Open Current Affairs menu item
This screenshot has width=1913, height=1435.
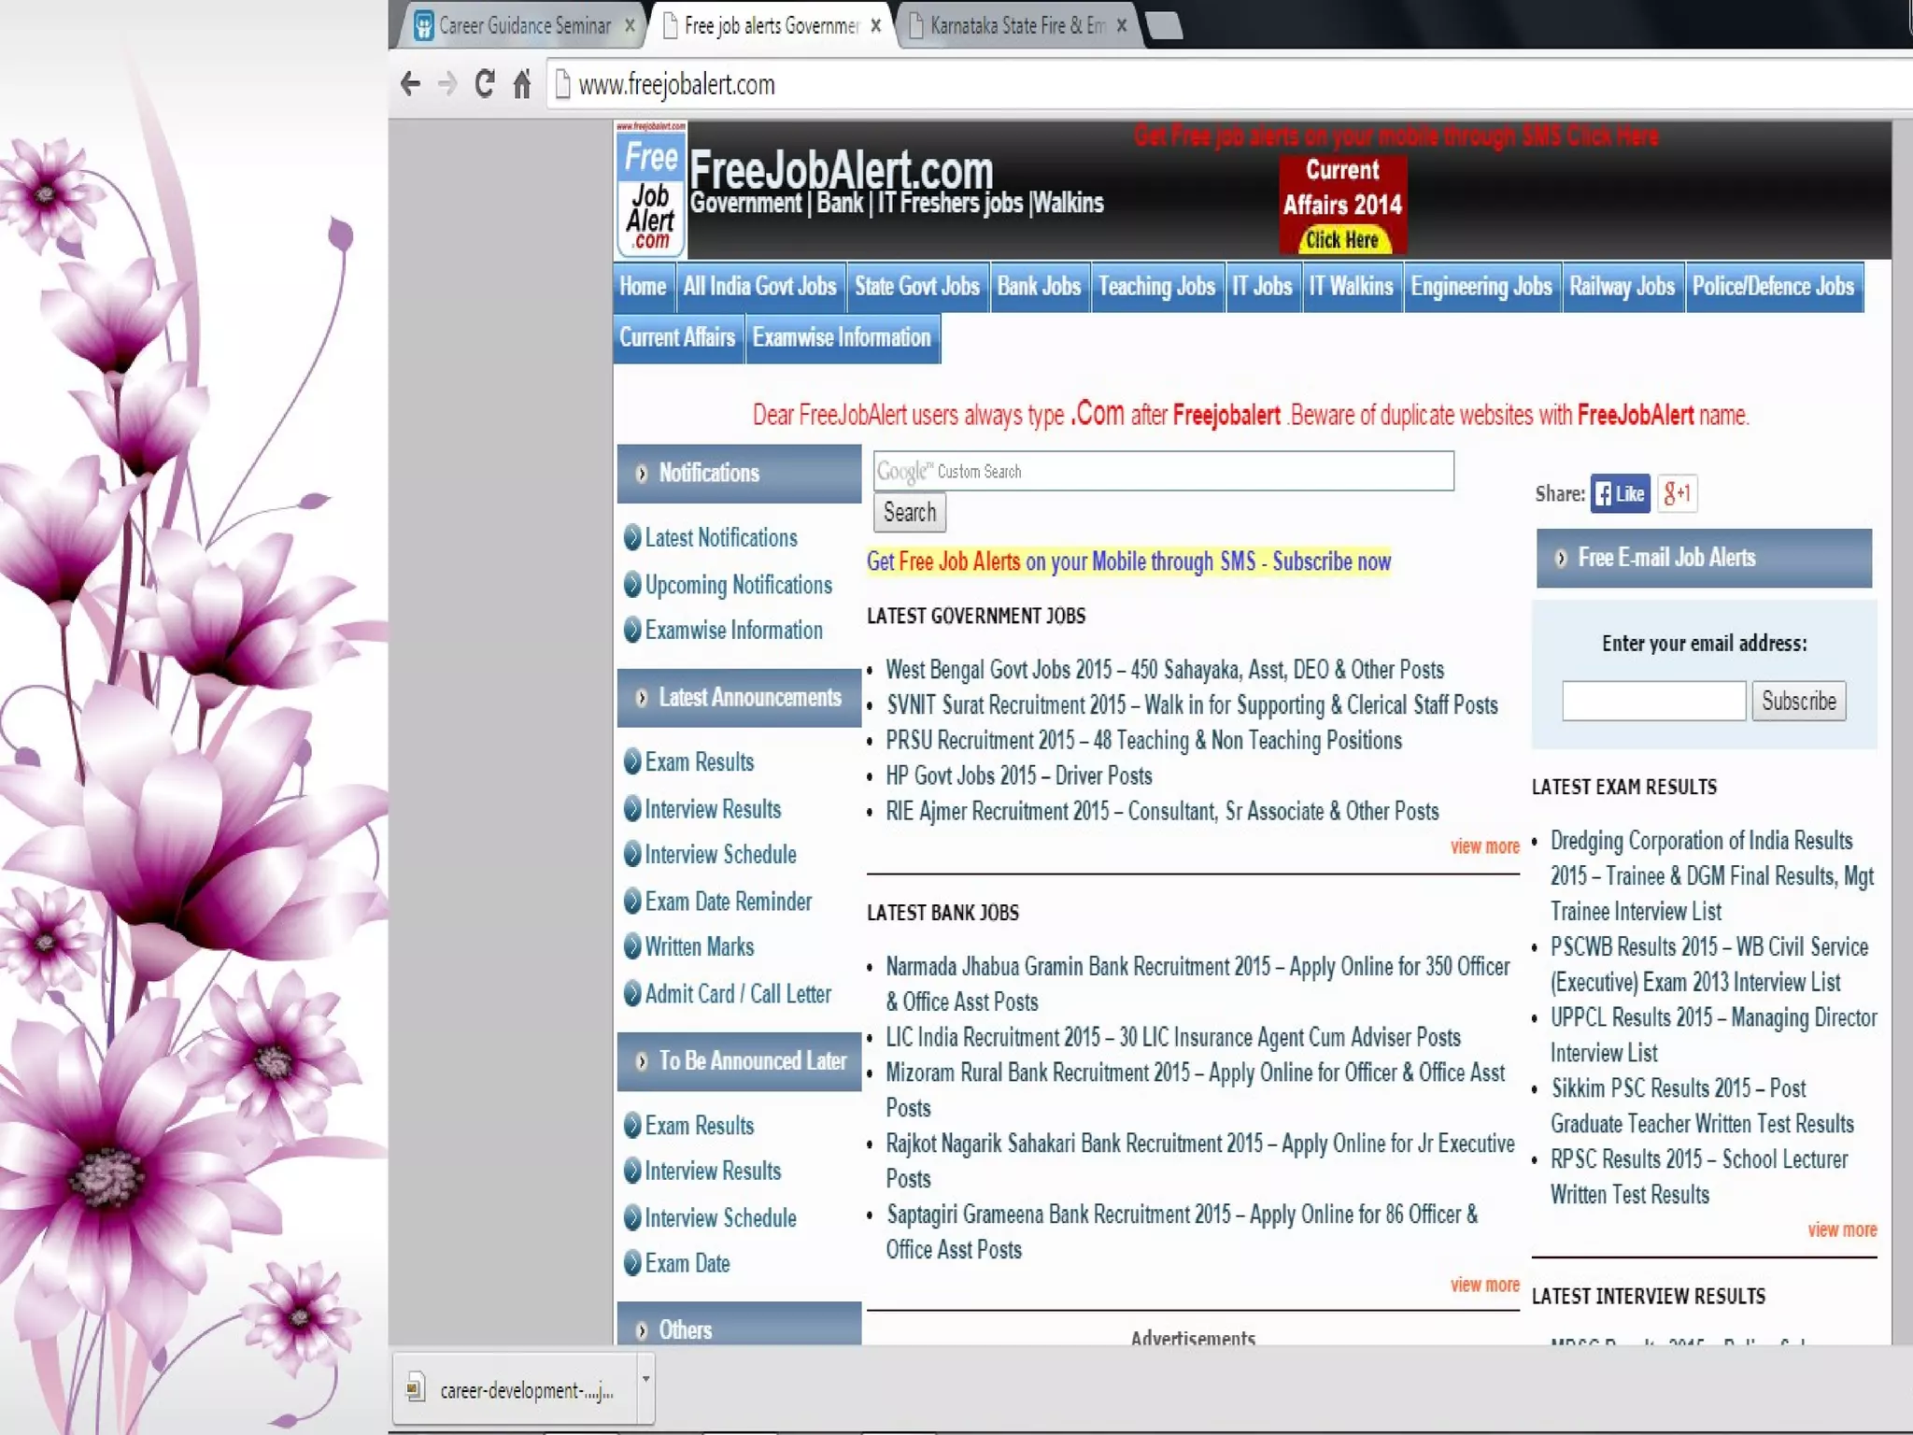[x=677, y=338]
